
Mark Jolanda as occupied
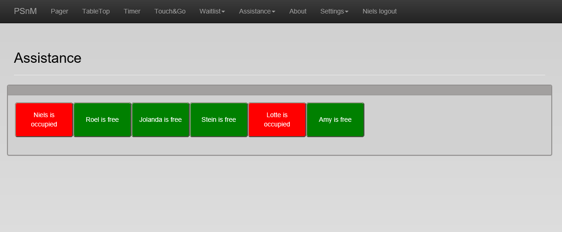click(161, 120)
